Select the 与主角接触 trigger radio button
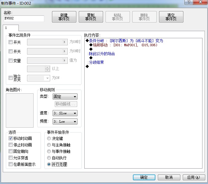This screenshot has width=208, height=184. pos(49,145)
